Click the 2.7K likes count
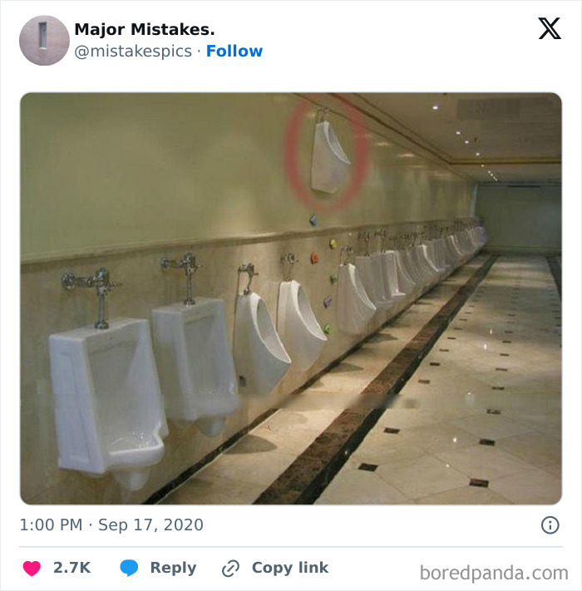This screenshot has height=591, width=582. click(72, 568)
